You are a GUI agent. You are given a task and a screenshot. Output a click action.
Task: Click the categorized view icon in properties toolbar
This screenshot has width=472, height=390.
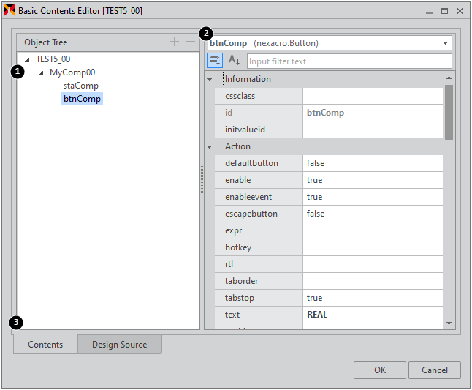215,61
